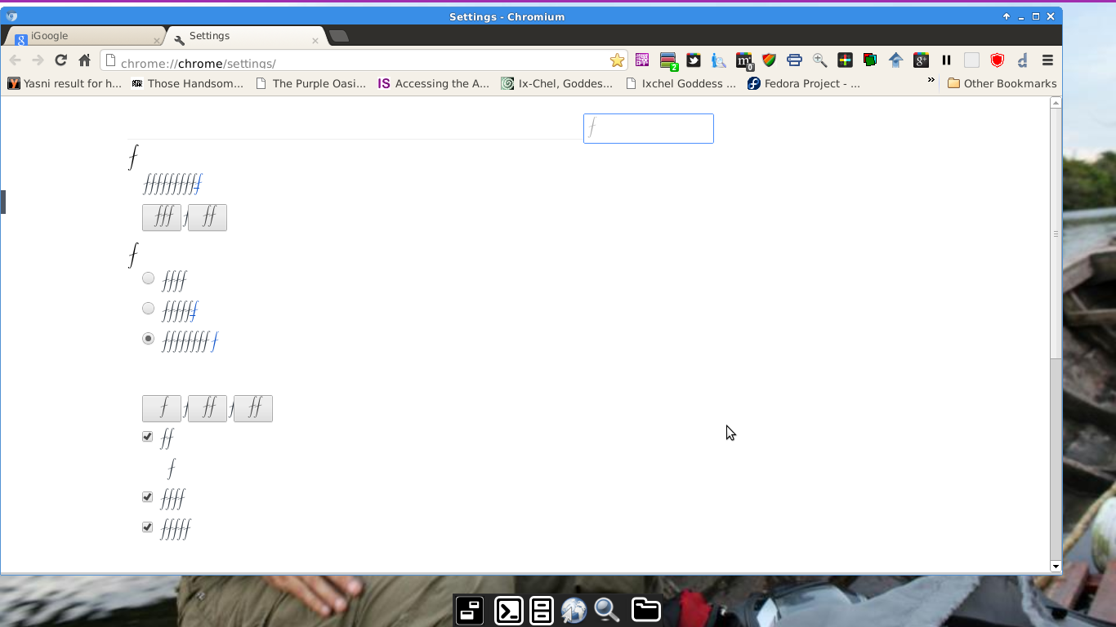This screenshot has height=627, width=1116.
Task: Open a new tab
Action: [338, 36]
